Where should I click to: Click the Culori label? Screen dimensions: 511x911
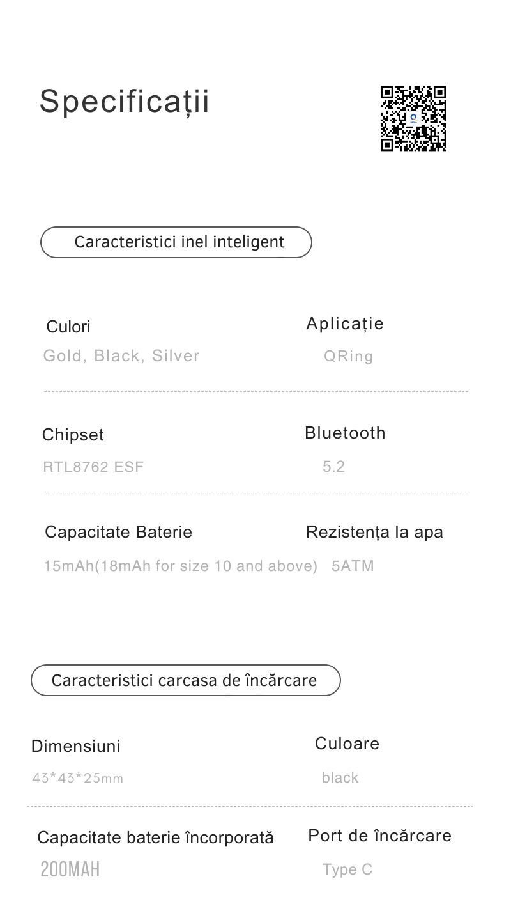(68, 327)
